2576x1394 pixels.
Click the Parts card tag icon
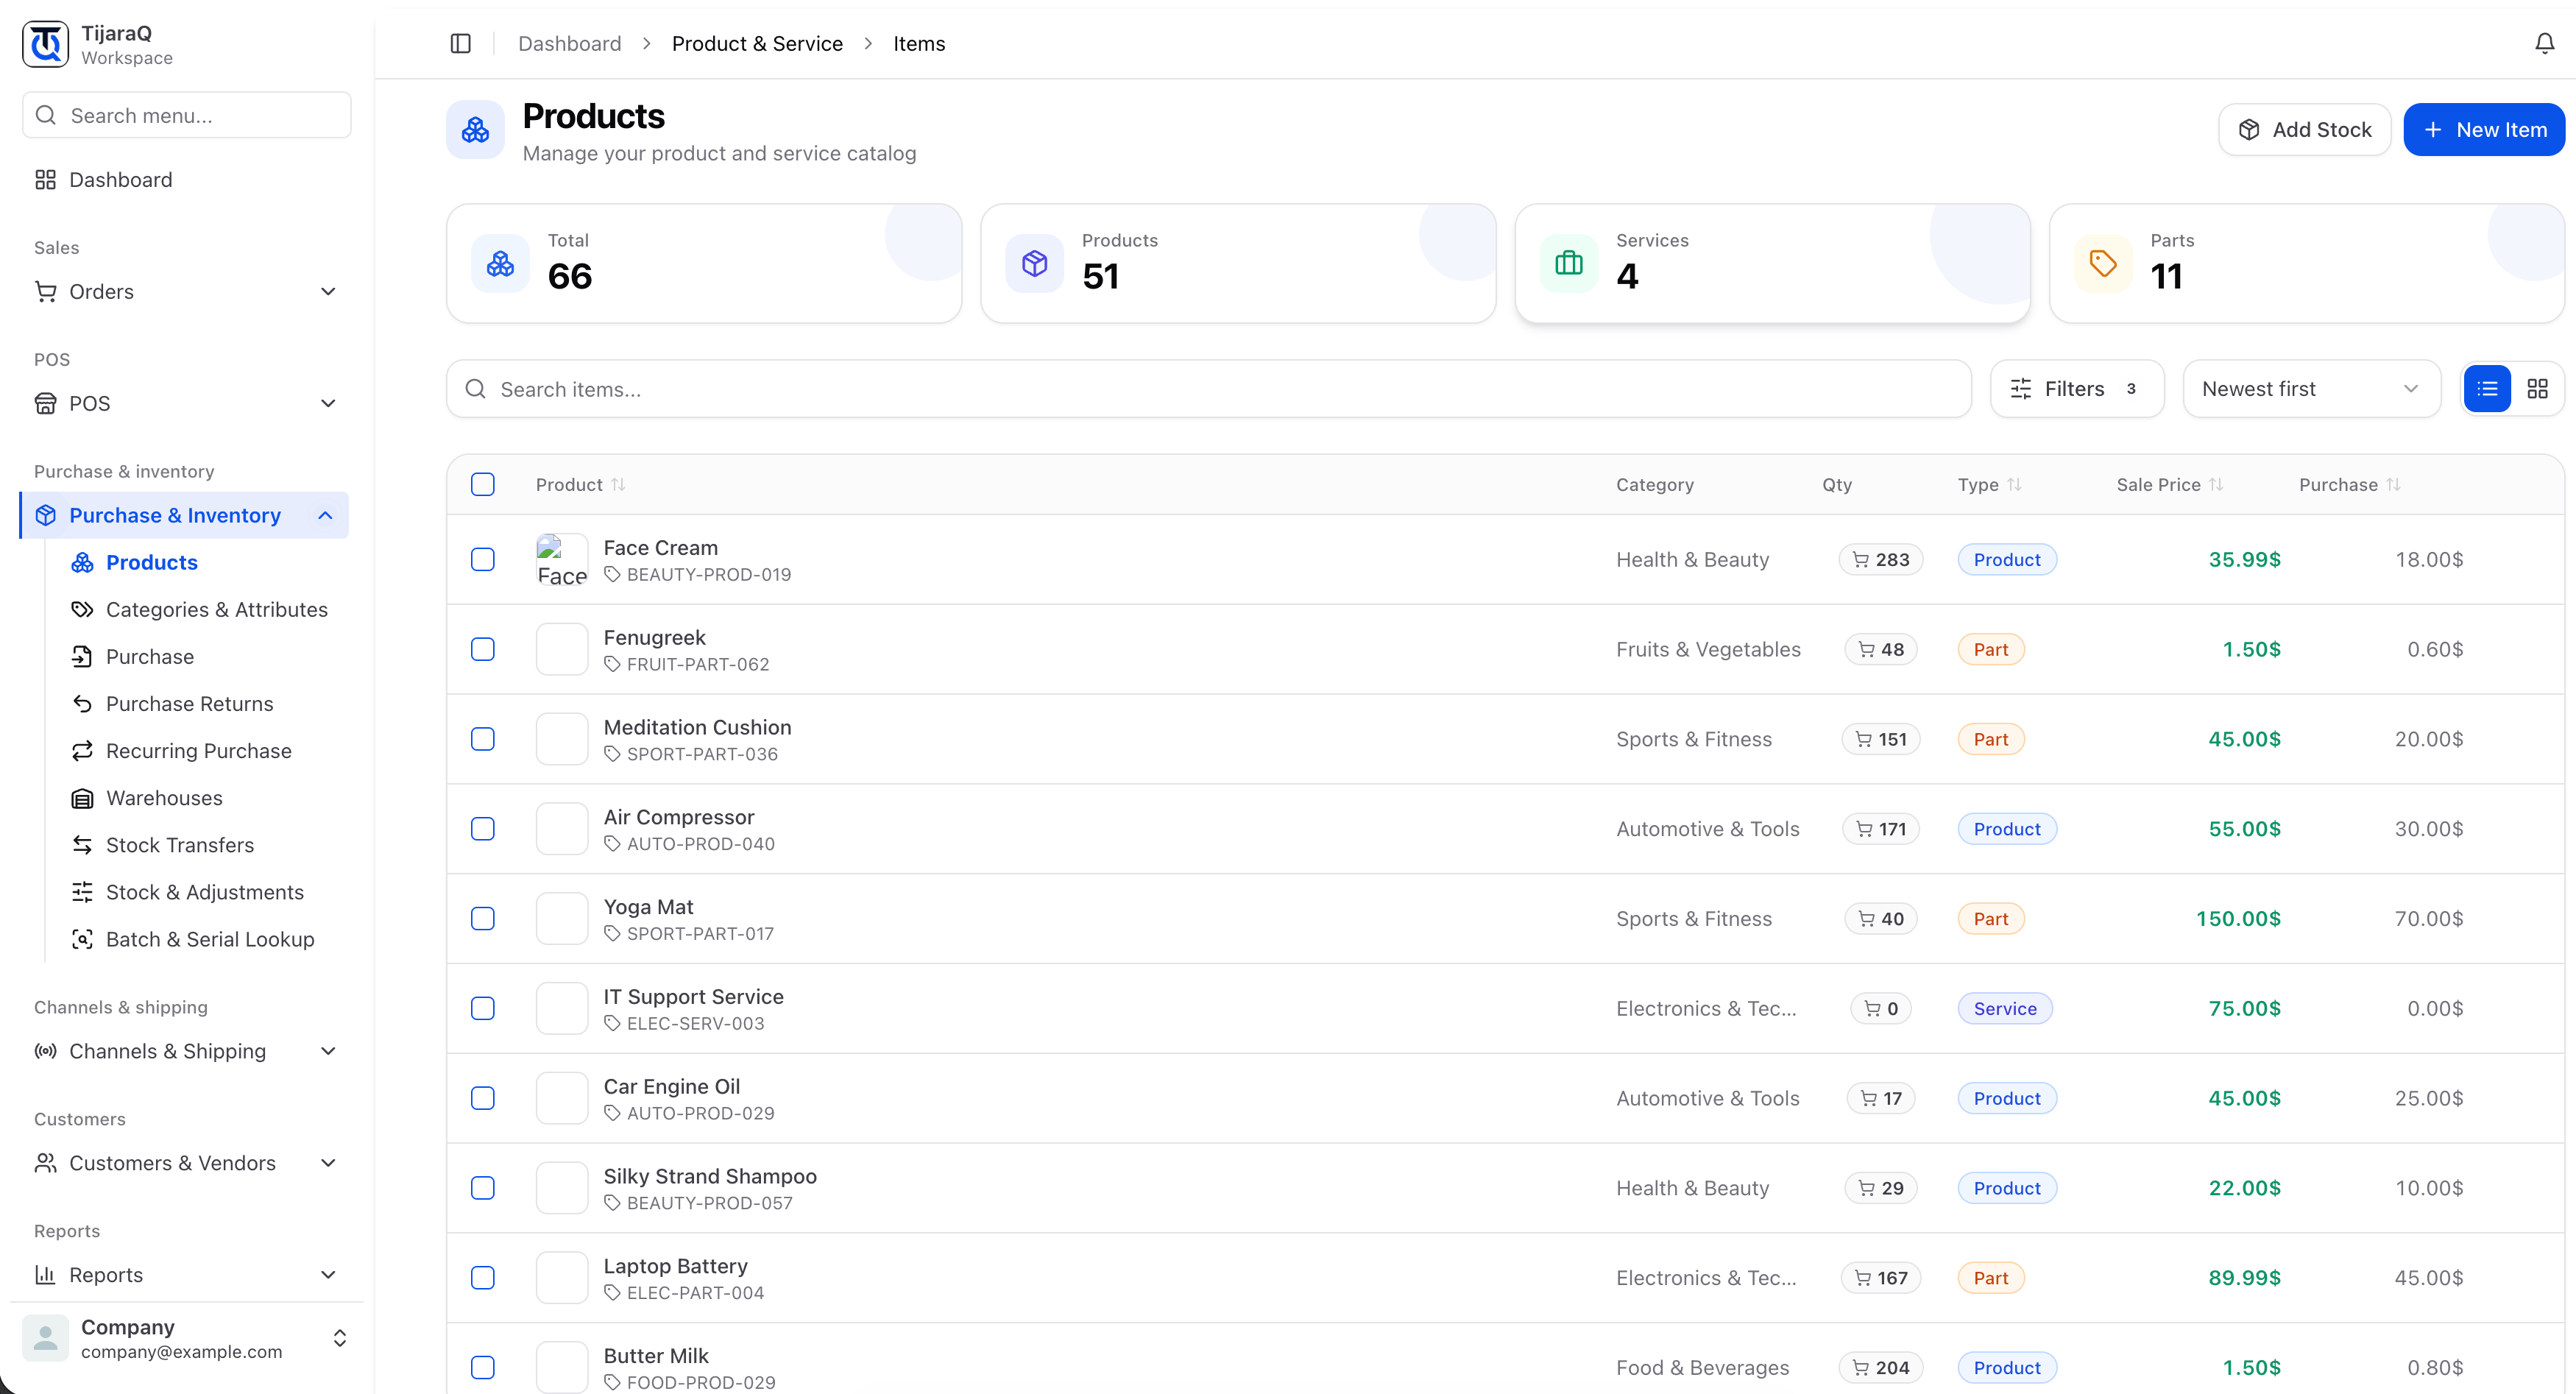2103,264
